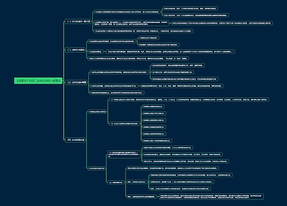Select third child node under branch (二)
287x206 pixels.
(x=138, y=58)
